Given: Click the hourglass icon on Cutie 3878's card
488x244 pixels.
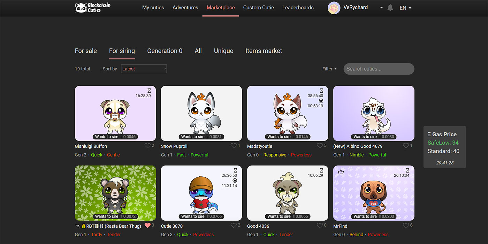Looking at the screenshot, I should point(235,170).
